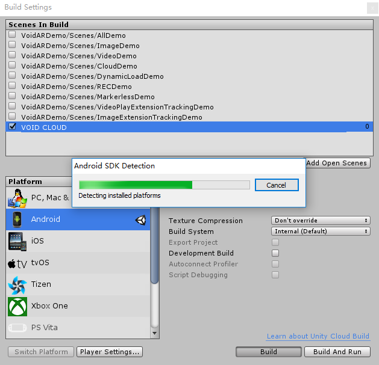The width and height of the screenshot is (379, 365).
Task: Select the VoidARDemo/Scenes/VideoDemo scene name
Action: point(79,56)
